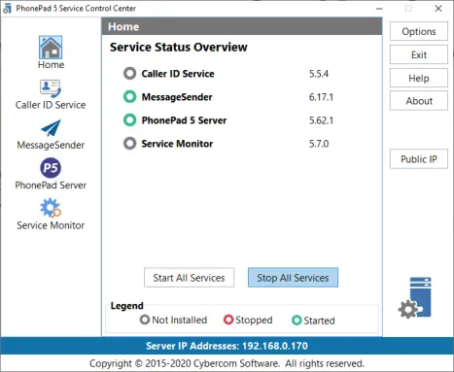Stop All Services
Image resolution: width=454 pixels, height=372 pixels.
293,278
